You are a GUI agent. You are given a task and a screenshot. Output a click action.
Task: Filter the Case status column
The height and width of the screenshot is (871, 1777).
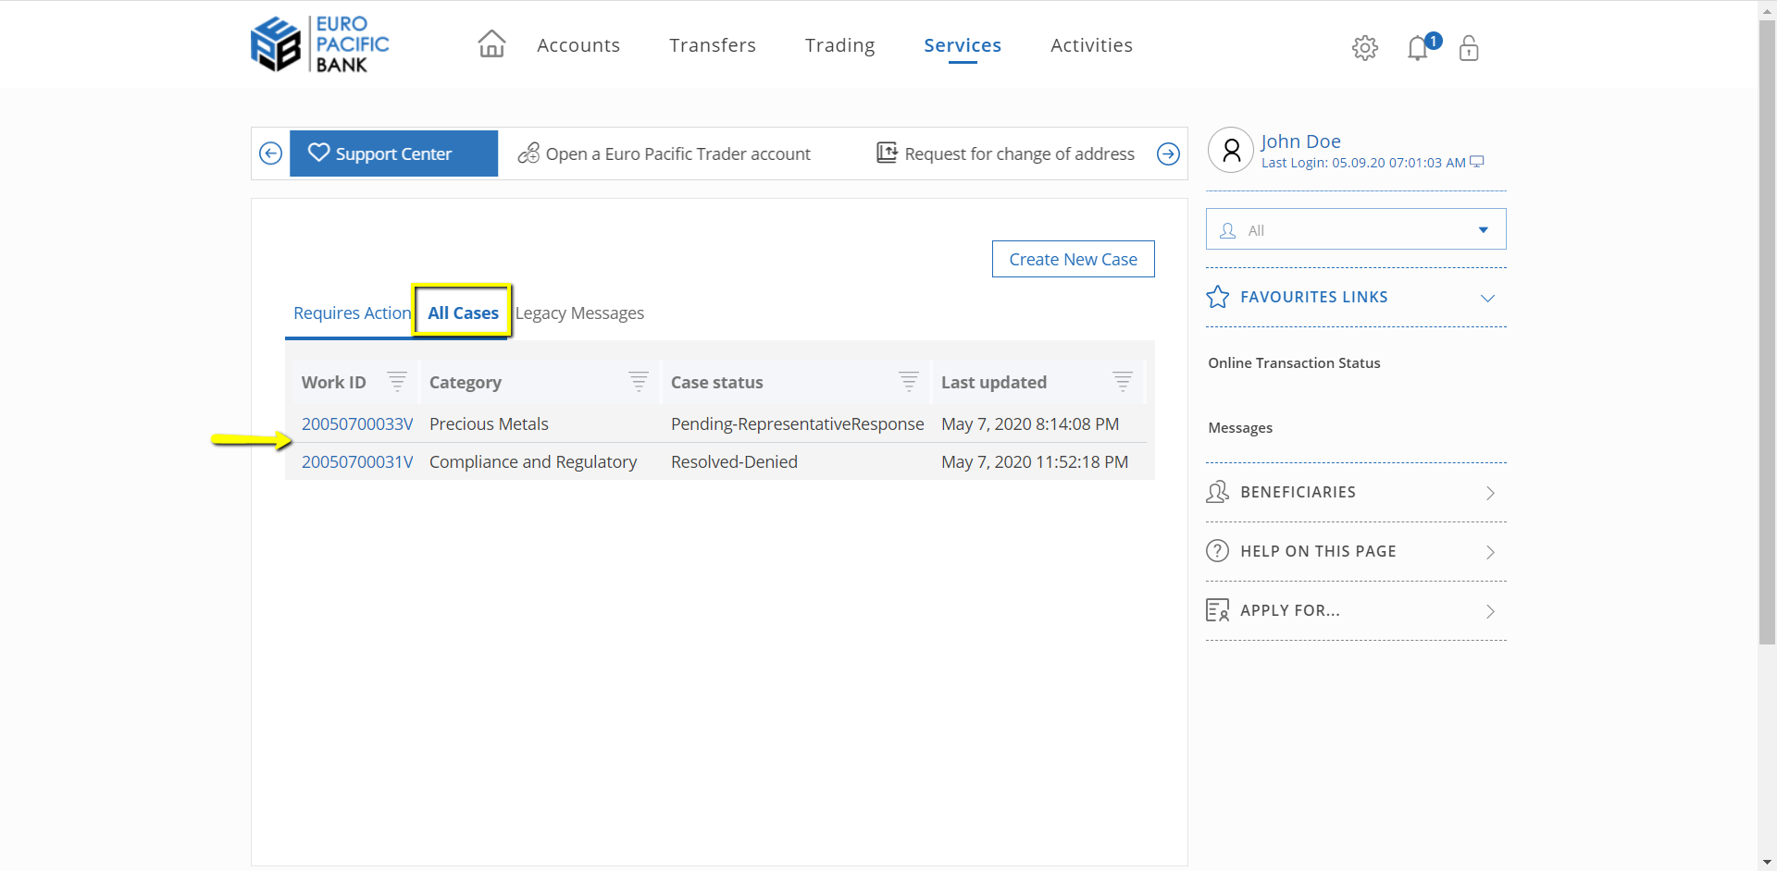tap(909, 381)
